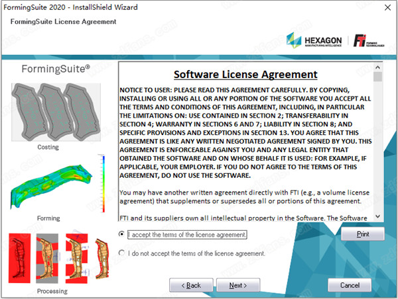The width and height of the screenshot is (398, 299).
Task: Click the 'Processing' caption text
Action: click(52, 291)
